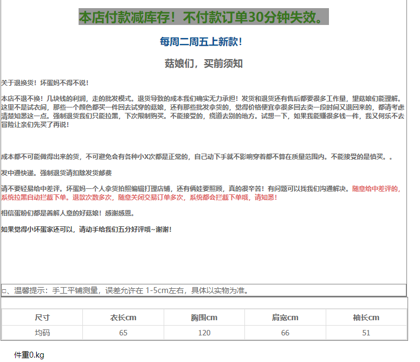Click the 均码 size cell
This screenshot has height=362, width=420.
click(x=42, y=333)
